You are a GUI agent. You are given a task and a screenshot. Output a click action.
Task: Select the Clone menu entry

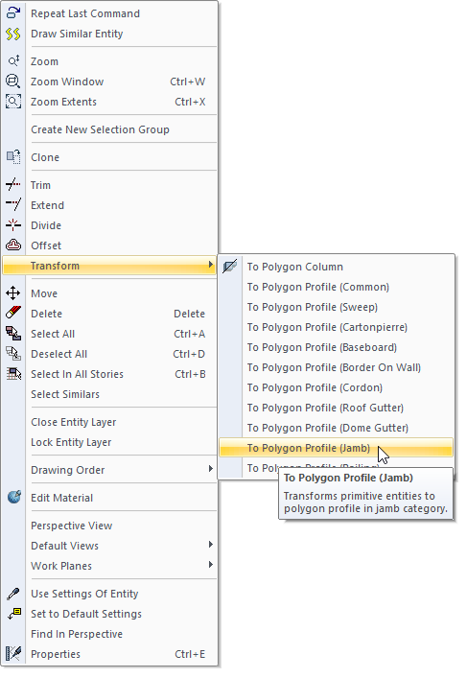click(x=109, y=157)
